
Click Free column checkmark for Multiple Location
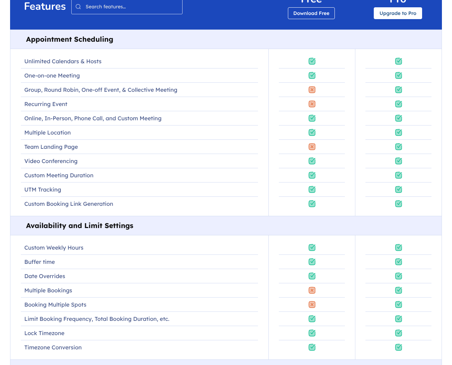coord(312,132)
